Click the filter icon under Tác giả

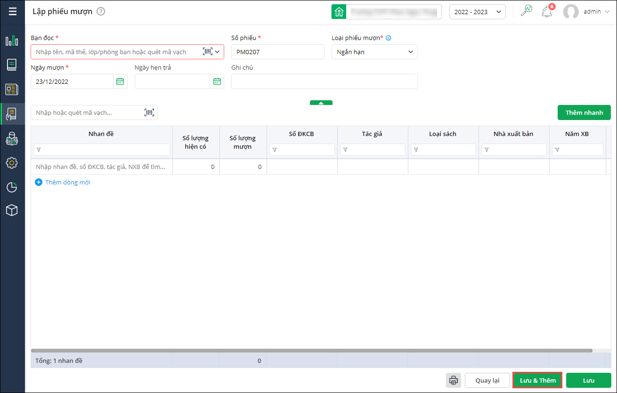345,150
